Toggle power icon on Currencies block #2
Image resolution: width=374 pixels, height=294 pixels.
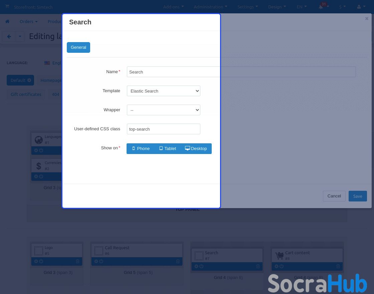[x=41, y=176]
